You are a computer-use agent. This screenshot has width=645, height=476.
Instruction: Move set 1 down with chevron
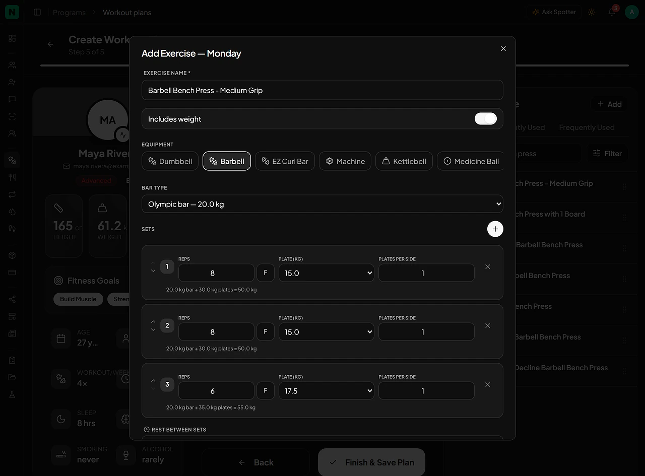coord(153,271)
